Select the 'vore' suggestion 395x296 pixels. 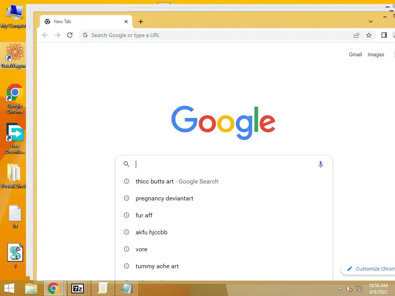coord(224,249)
